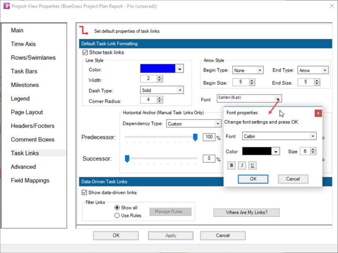Image resolution: width=338 pixels, height=253 pixels.
Task: Click the Predecessor slider handle
Action: 195,137
